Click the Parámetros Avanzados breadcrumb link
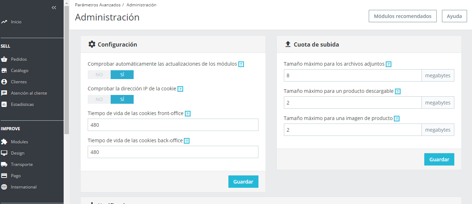 [x=97, y=5]
